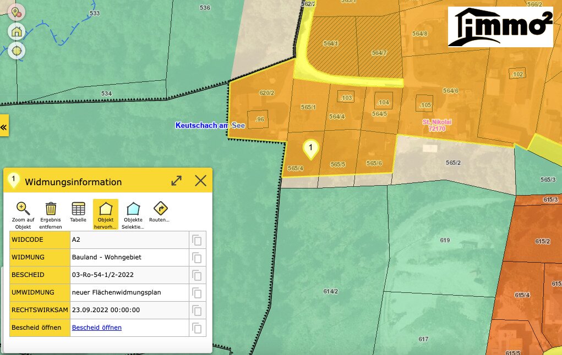The image size is (562, 355).
Task: Clear markers with the pin-remove button
Action: pyautogui.click(x=17, y=12)
